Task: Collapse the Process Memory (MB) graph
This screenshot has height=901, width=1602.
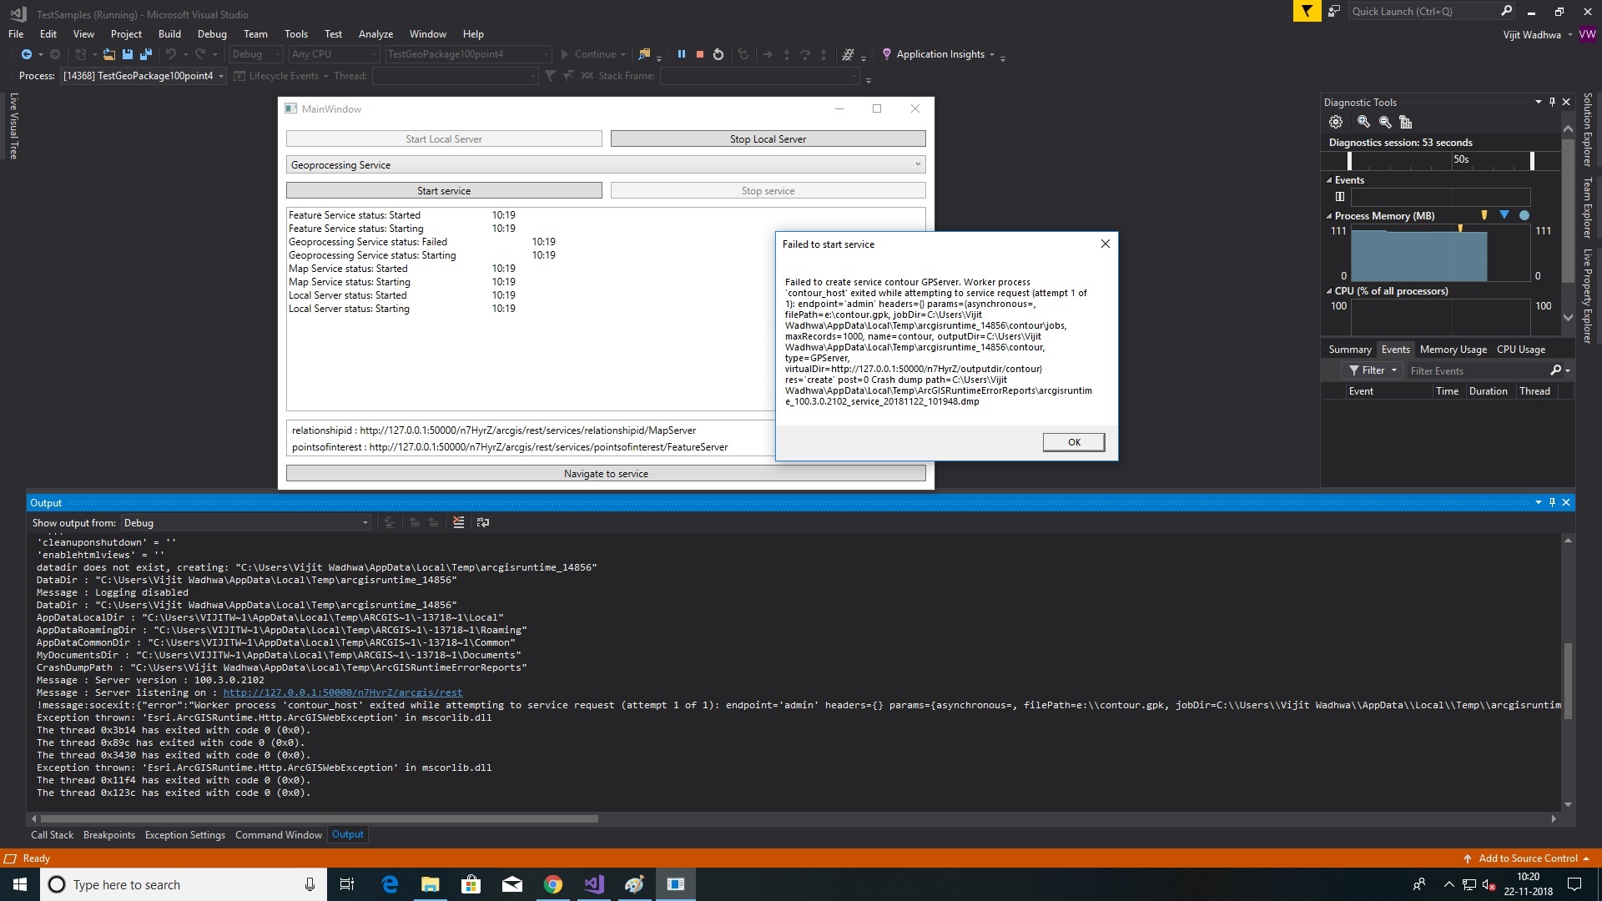Action: 1329,216
